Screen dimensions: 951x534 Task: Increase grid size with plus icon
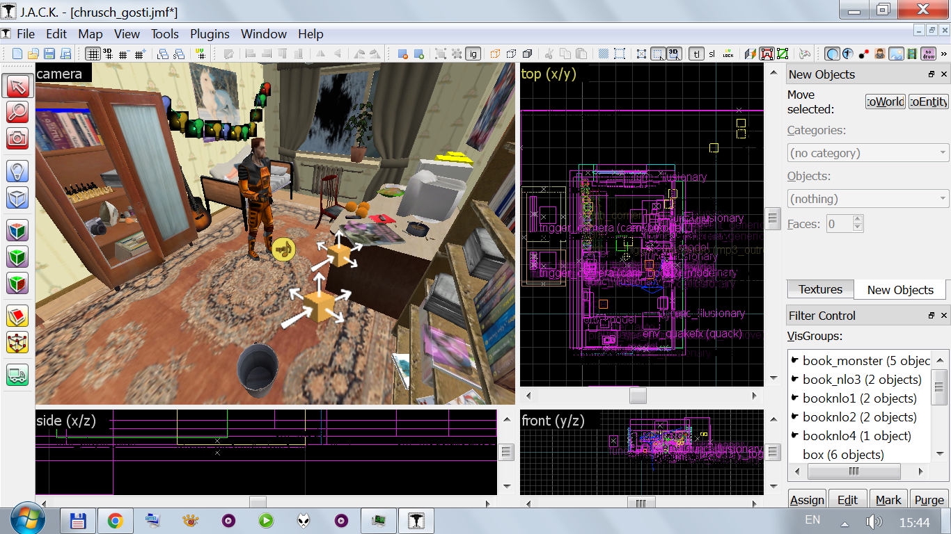click(x=140, y=54)
